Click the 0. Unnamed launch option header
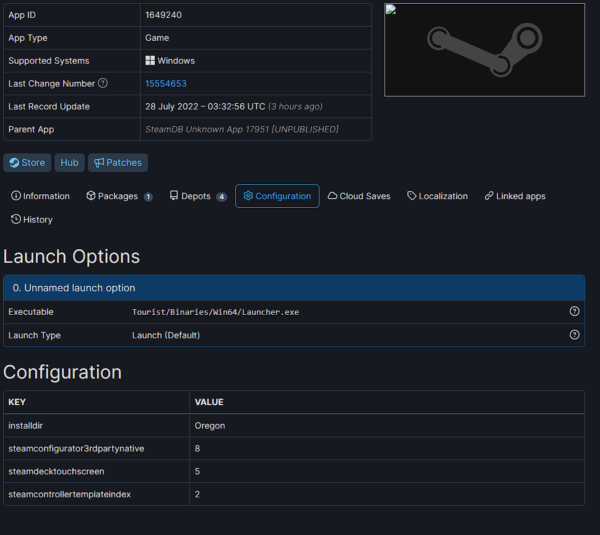Image resolution: width=600 pixels, height=535 pixels. coord(294,288)
